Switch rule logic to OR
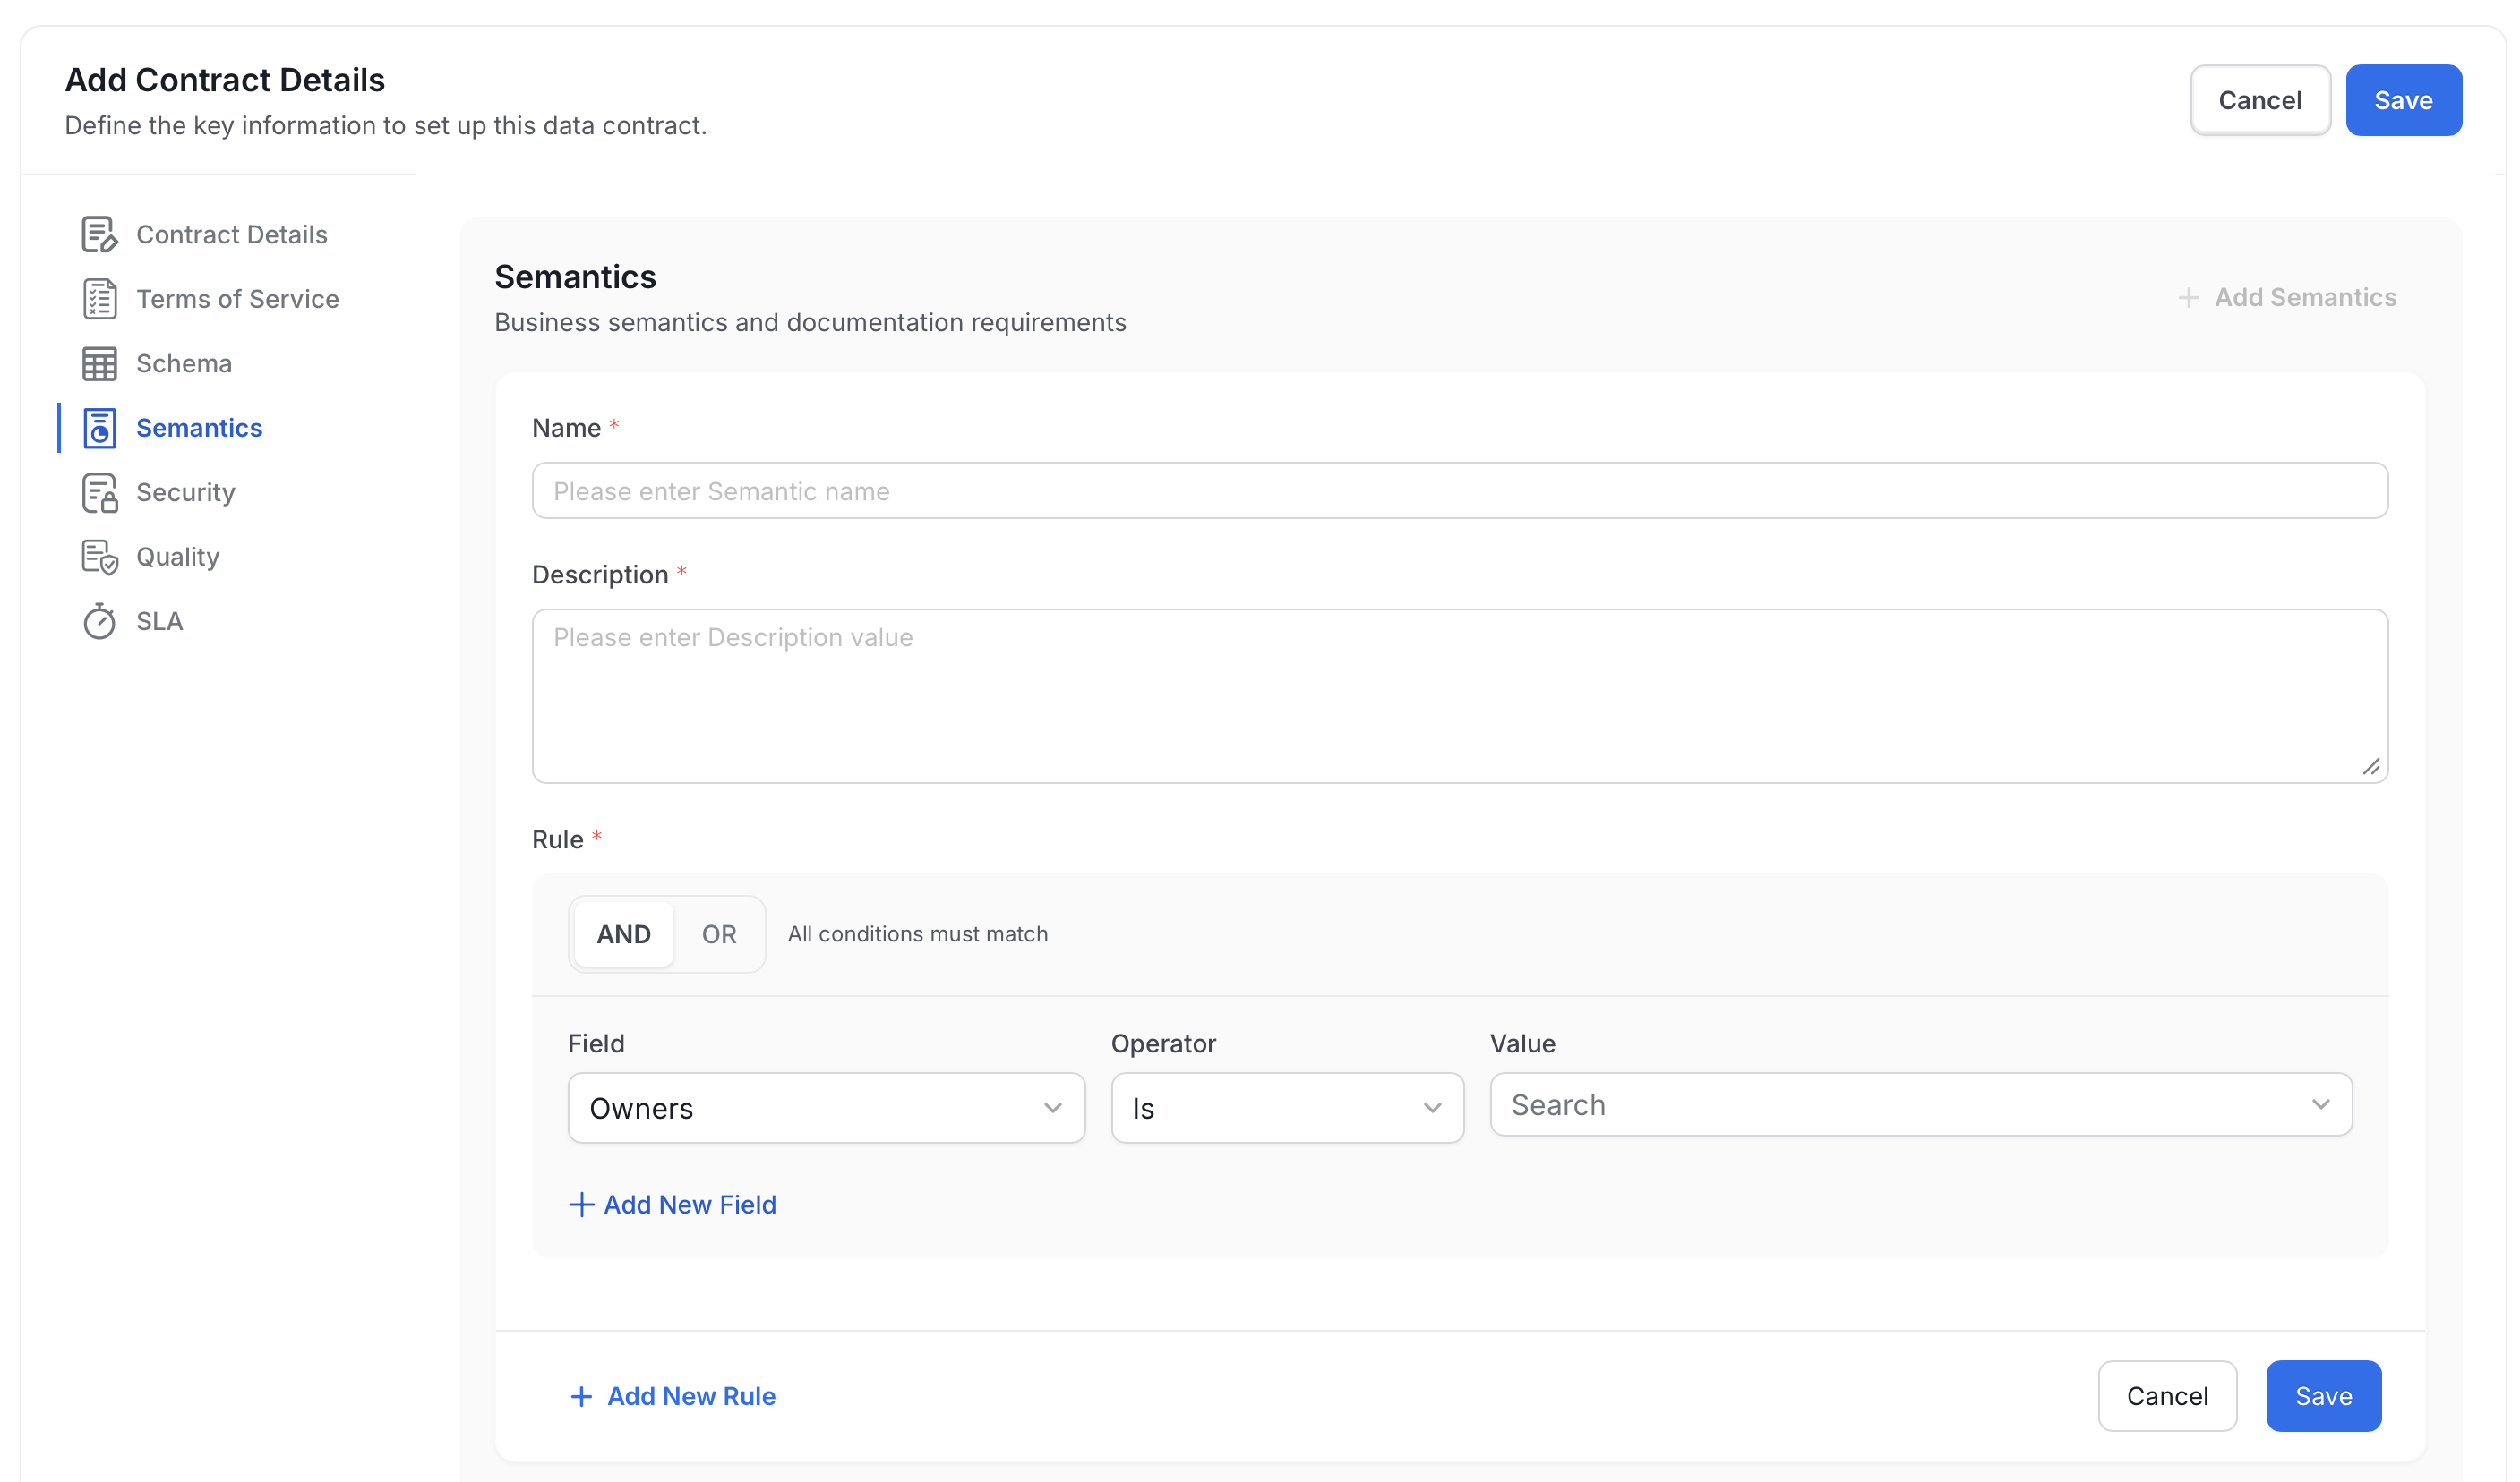 coord(719,934)
